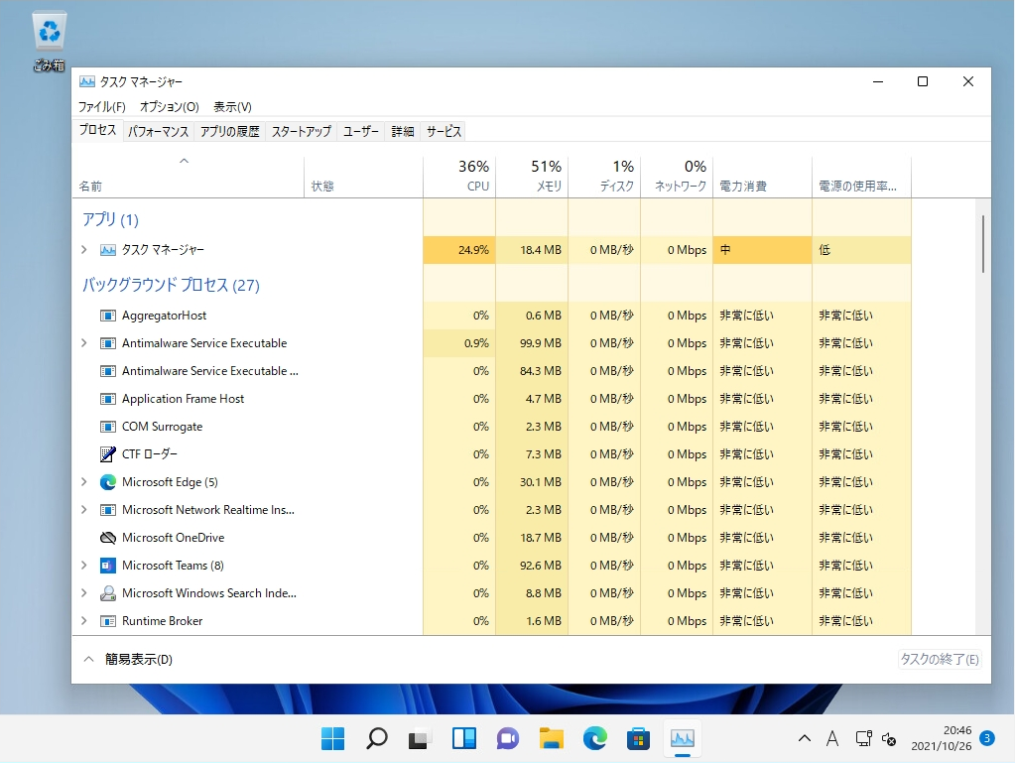Sort by the メモリ column header

[532, 177]
